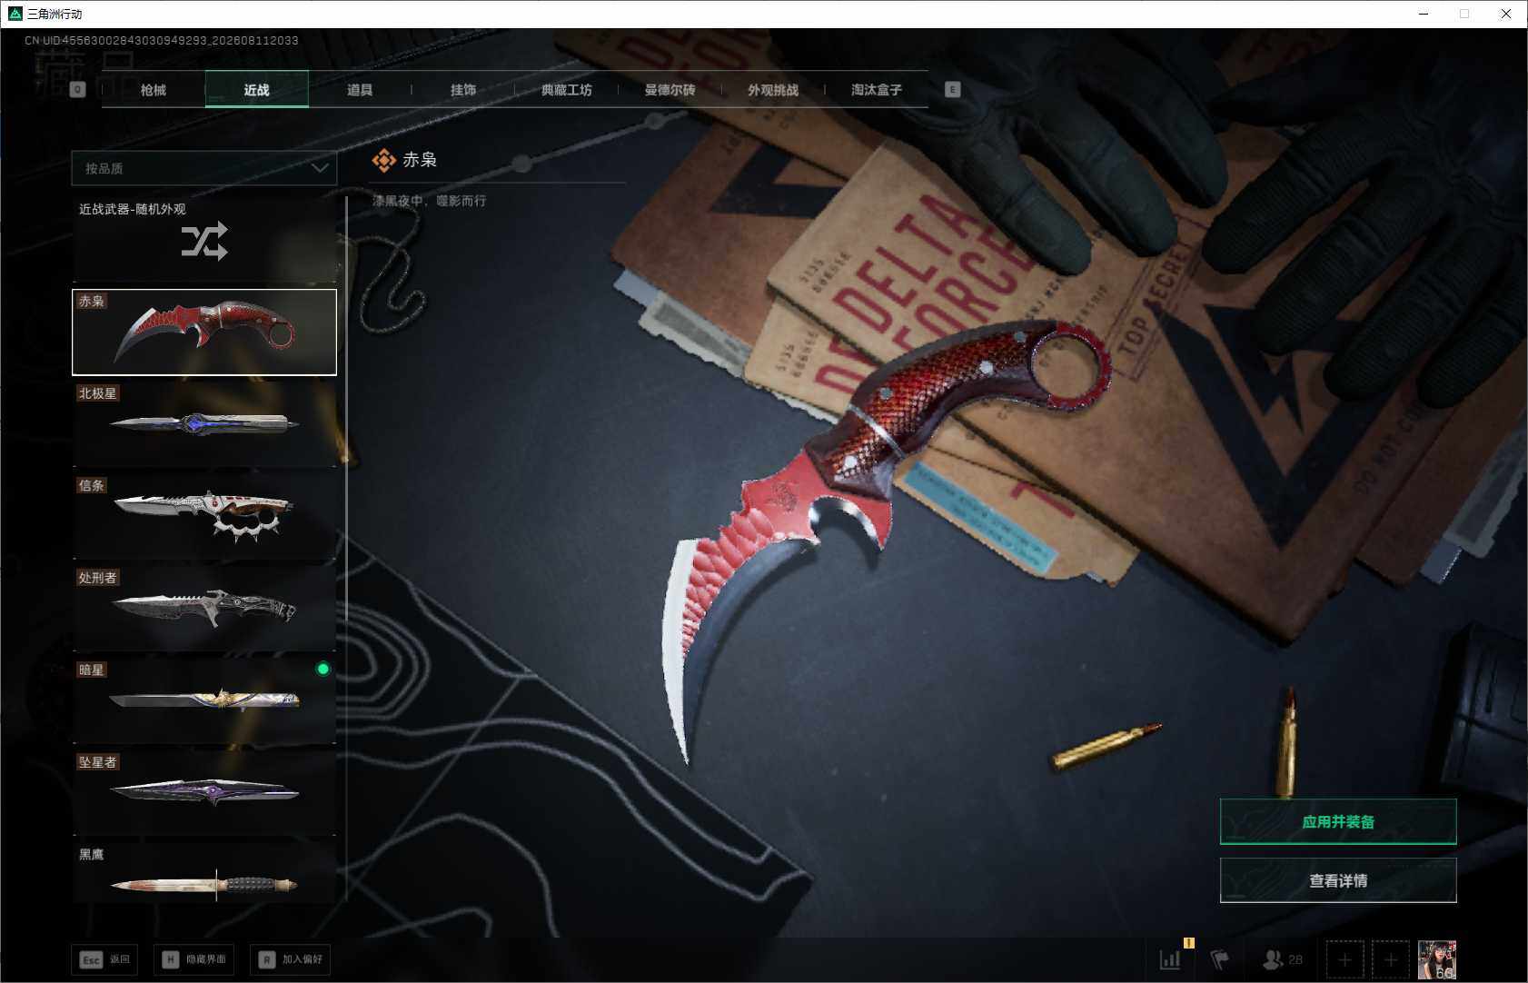This screenshot has height=983, width=1528.
Task: Open the 道具 tab
Action: tap(360, 90)
